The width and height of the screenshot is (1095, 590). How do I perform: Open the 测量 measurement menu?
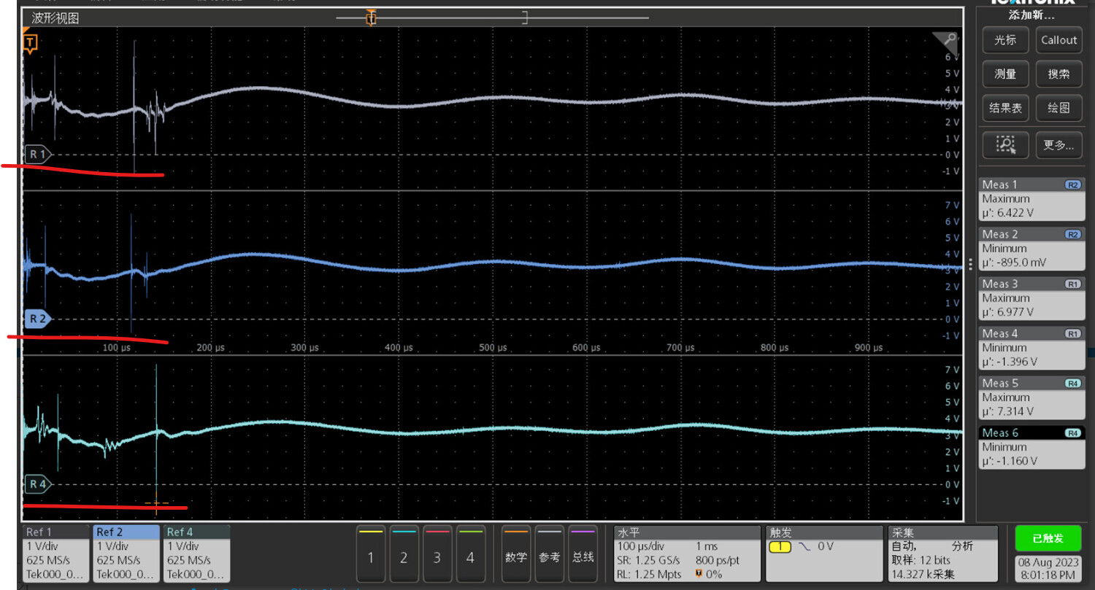(x=1005, y=74)
